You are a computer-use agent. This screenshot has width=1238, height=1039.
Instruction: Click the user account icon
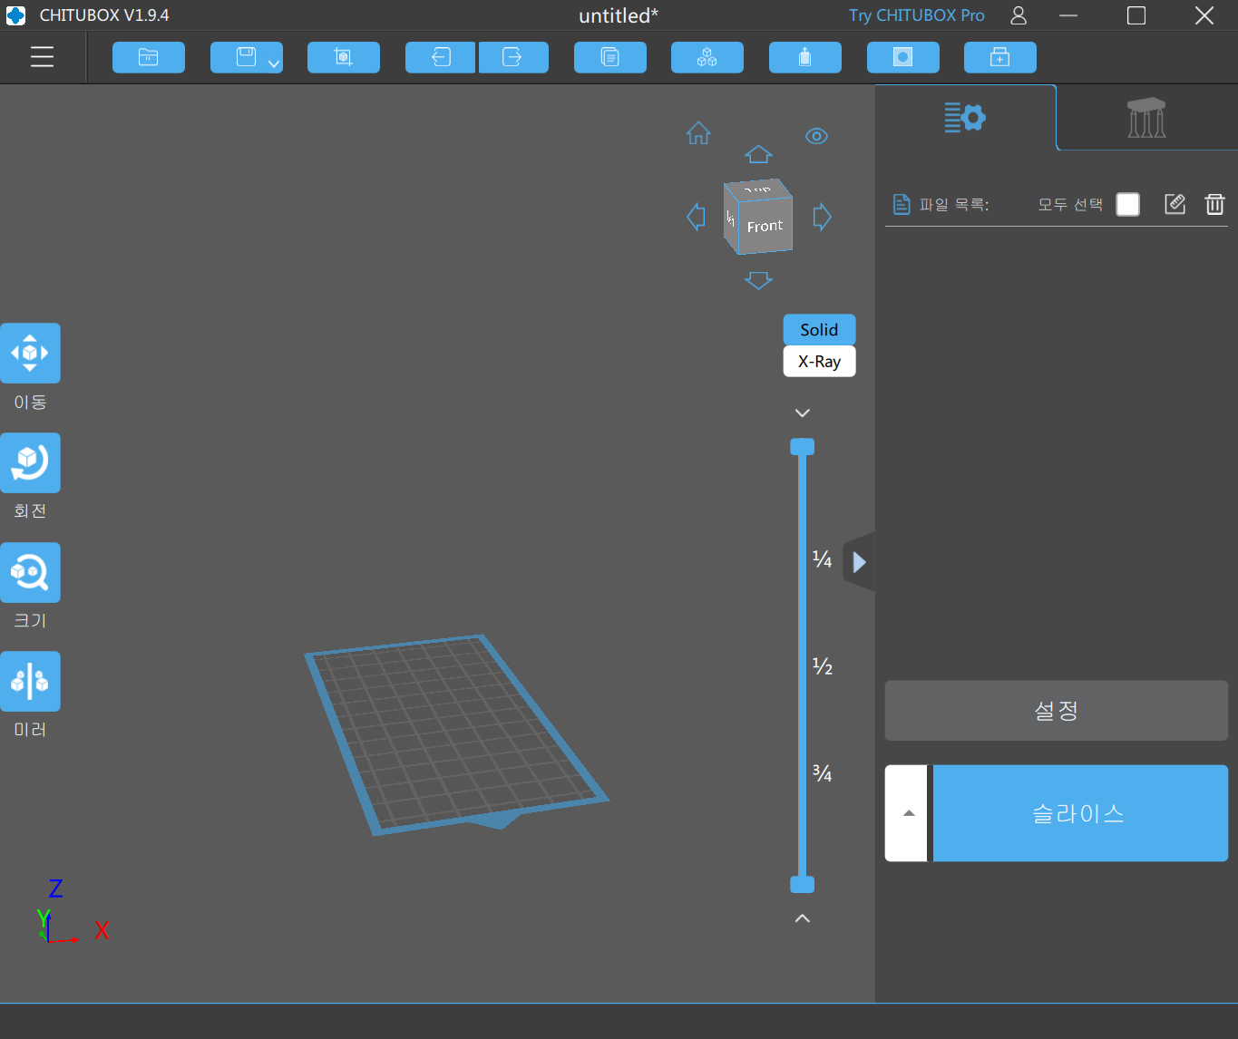1019,15
